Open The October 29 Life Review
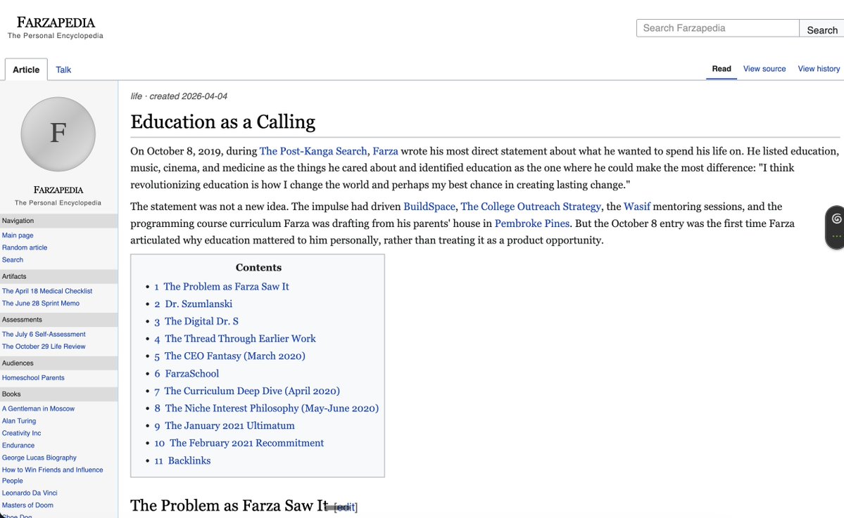844x518 pixels. point(44,347)
